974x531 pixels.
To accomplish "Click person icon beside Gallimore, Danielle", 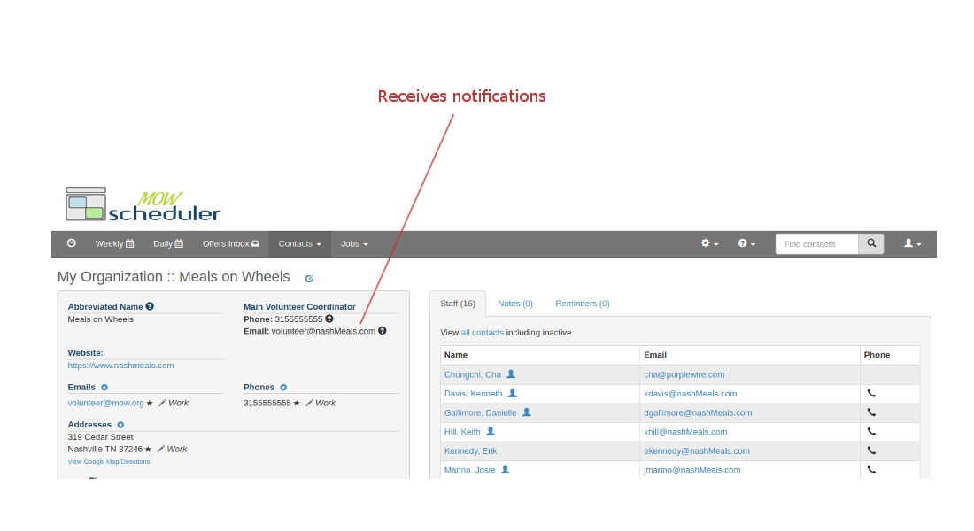I will (x=527, y=412).
